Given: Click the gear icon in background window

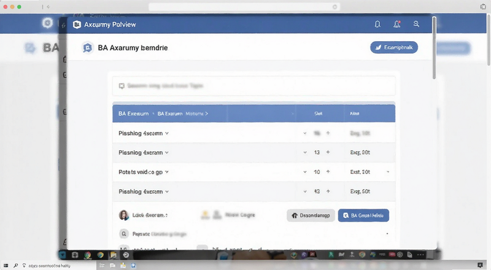Looking at the screenshot, I should 48,23.
